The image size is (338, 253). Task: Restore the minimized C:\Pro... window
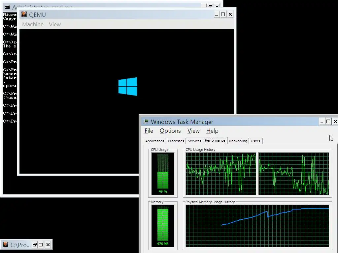click(x=34, y=245)
